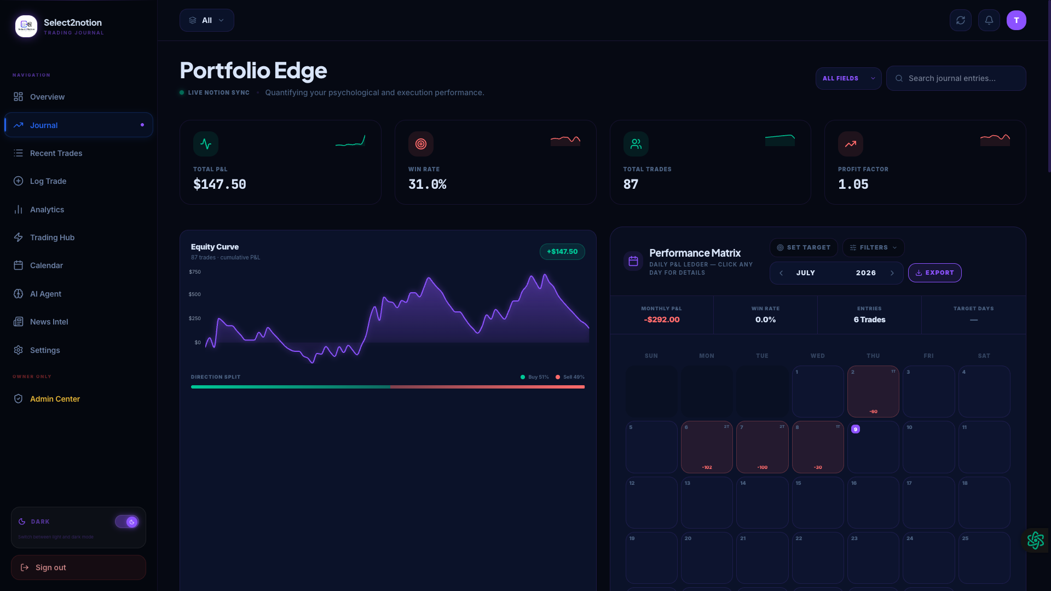The width and height of the screenshot is (1051, 591).
Task: Click the Analytics bar chart icon
Action: [x=18, y=210]
